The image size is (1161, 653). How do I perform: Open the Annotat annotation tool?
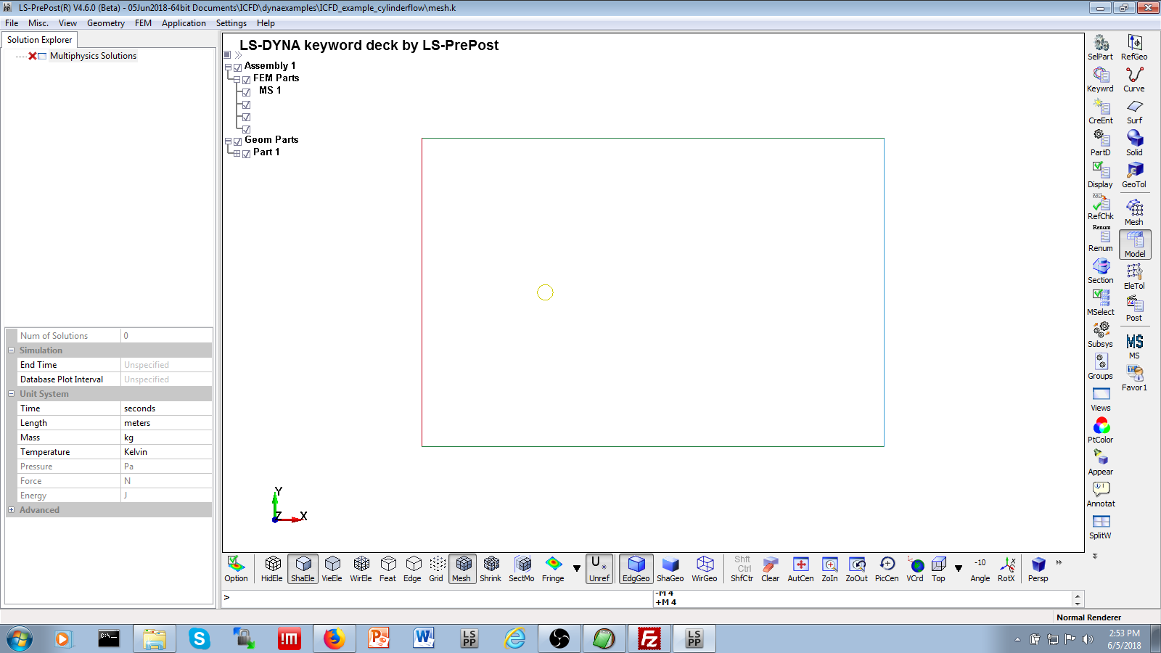[1100, 494]
